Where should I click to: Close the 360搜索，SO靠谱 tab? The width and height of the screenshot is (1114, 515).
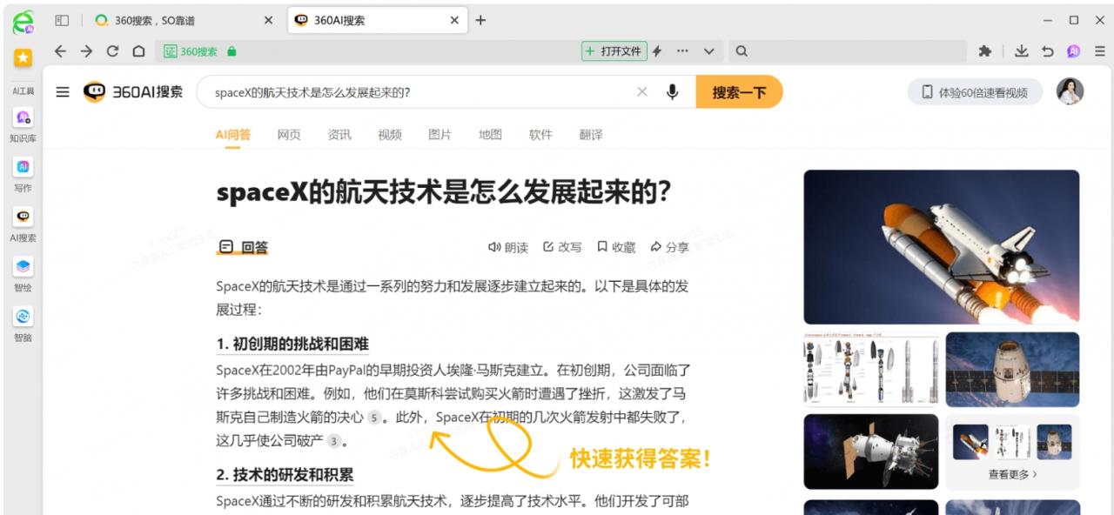pyautogui.click(x=268, y=20)
